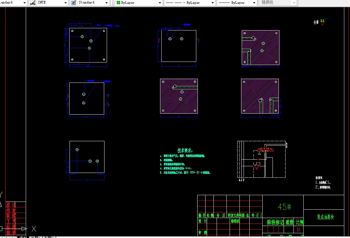Select the red 批准 label at left
The image size is (350, 238).
[11, 233]
